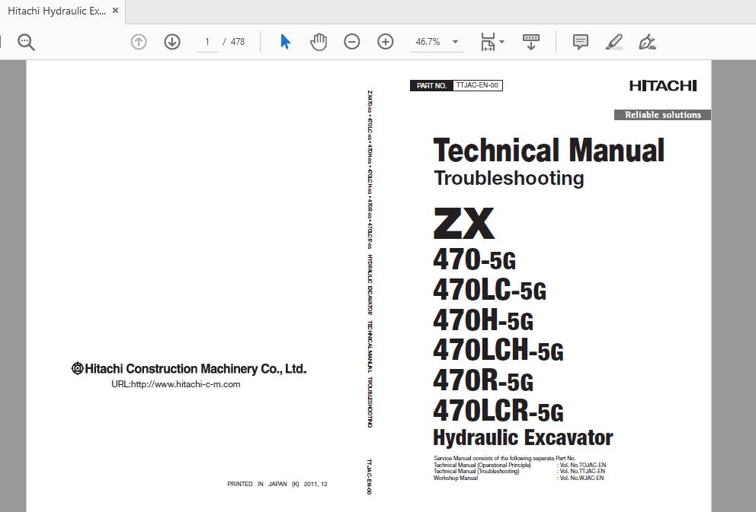The image size is (756, 512).
Task: Add a comment with sticky note icon
Action: [x=581, y=42]
